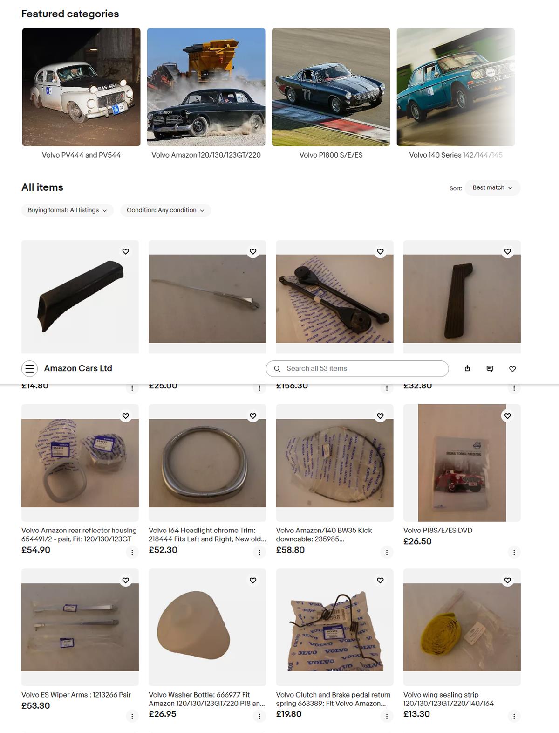This screenshot has height=733, width=559.
Task: Open Volvo Amazon/140 BW35 Kick downcable listing
Action: (324, 535)
